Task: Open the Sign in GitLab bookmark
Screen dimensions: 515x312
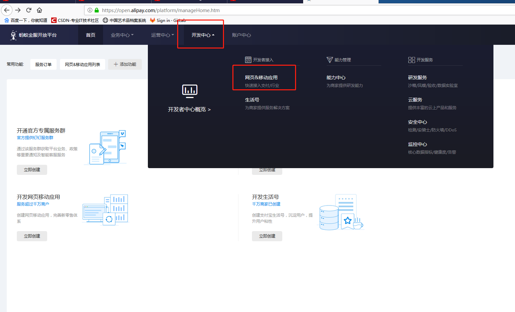Action: tap(168, 20)
